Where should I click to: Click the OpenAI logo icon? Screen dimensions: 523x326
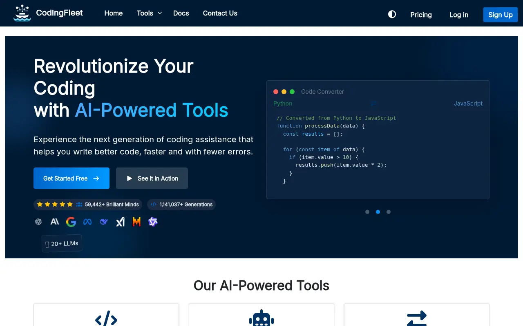click(38, 222)
